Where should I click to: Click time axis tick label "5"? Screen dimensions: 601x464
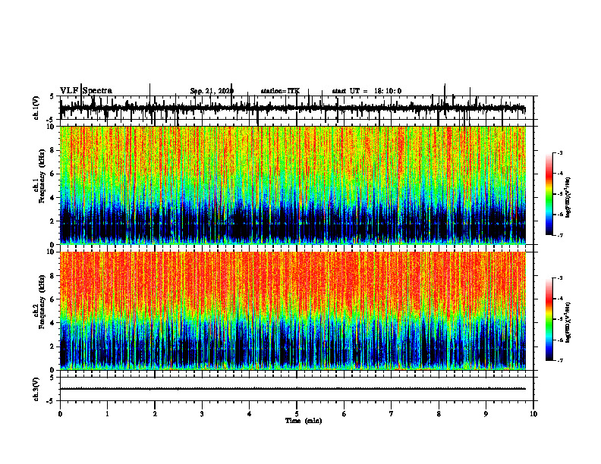click(x=297, y=414)
